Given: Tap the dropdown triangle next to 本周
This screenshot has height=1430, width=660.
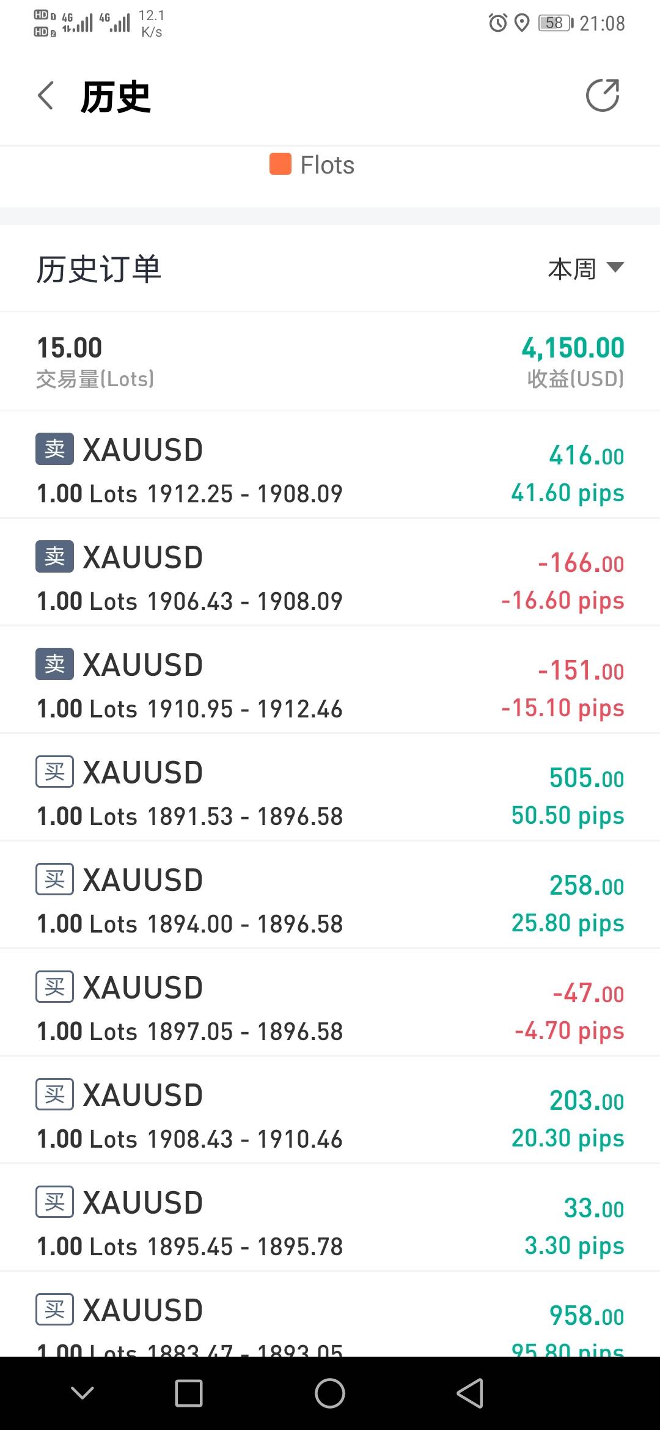Looking at the screenshot, I should tap(615, 267).
